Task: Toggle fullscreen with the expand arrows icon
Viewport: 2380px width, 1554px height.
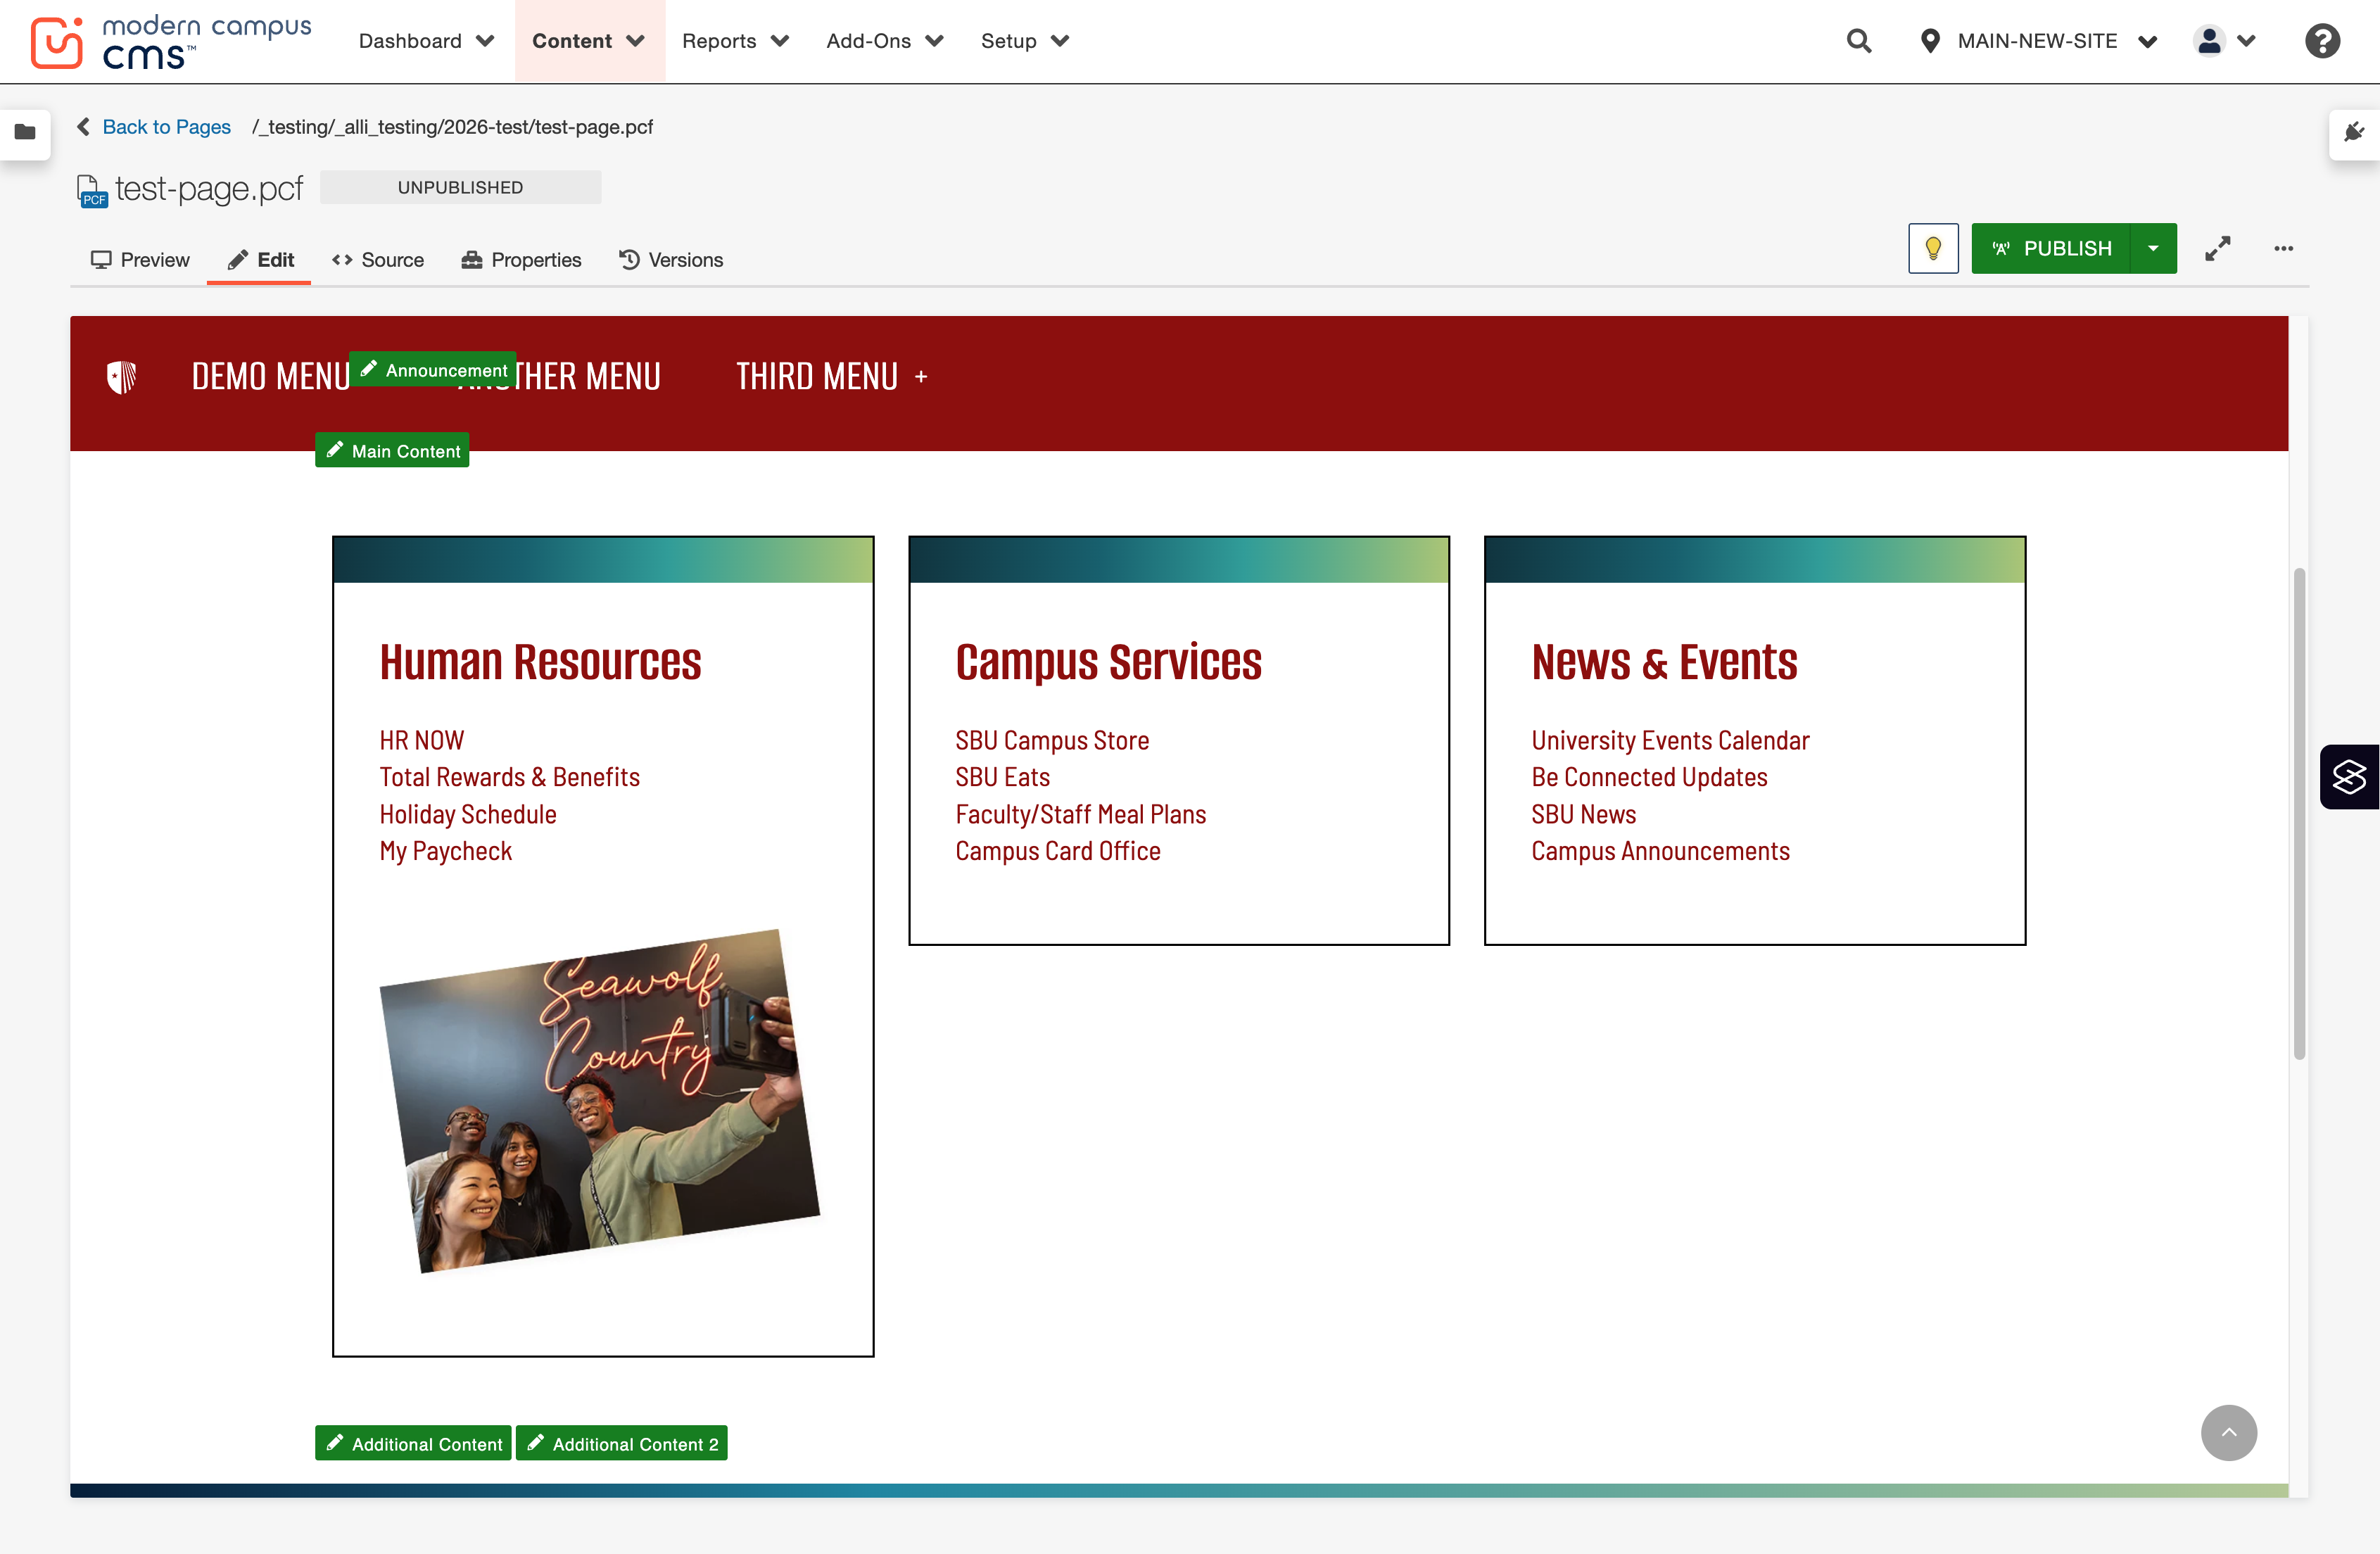Action: point(2218,248)
